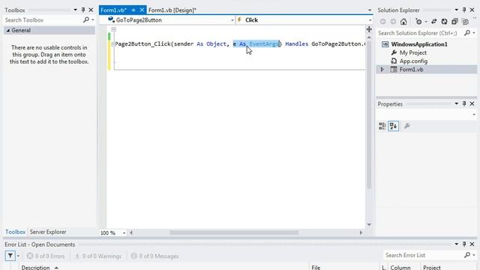Viewport: 480px width, 270px height.
Task: Click the Error List filter funnel icon
Action: click(10, 256)
